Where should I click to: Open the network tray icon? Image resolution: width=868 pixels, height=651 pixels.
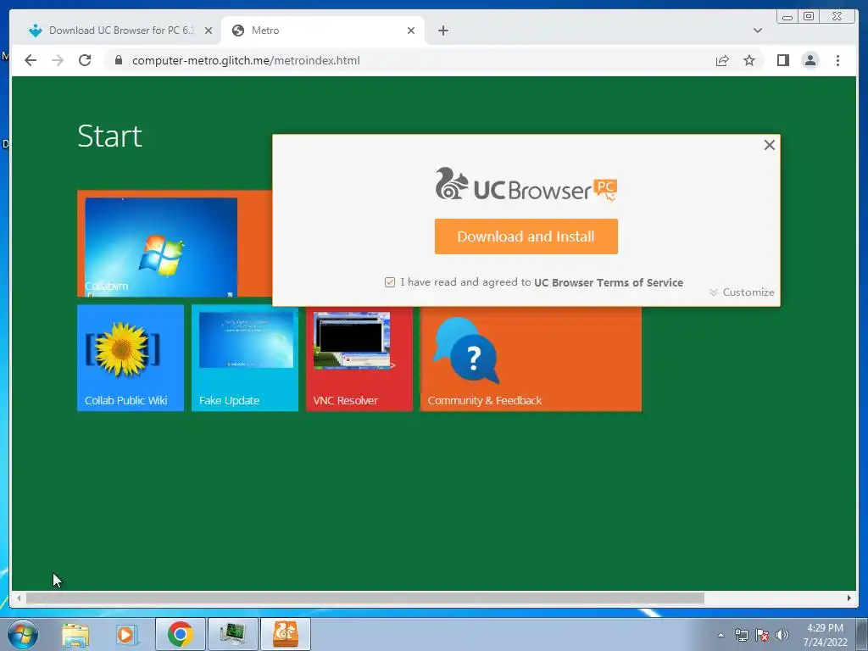click(741, 635)
